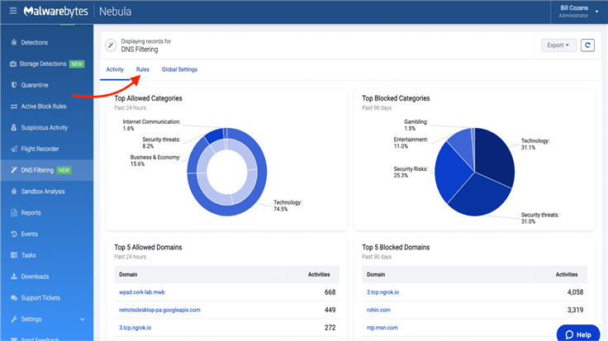Click the refresh icon button
Image resolution: width=608 pixels, height=341 pixels.
click(587, 45)
